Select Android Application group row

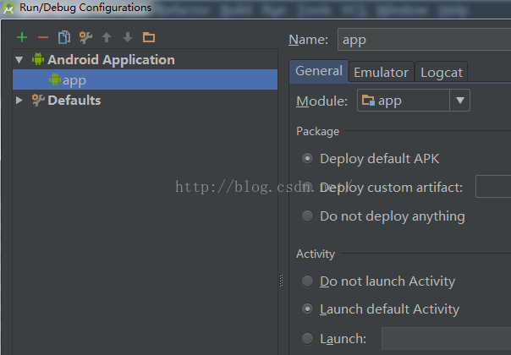click(x=145, y=60)
